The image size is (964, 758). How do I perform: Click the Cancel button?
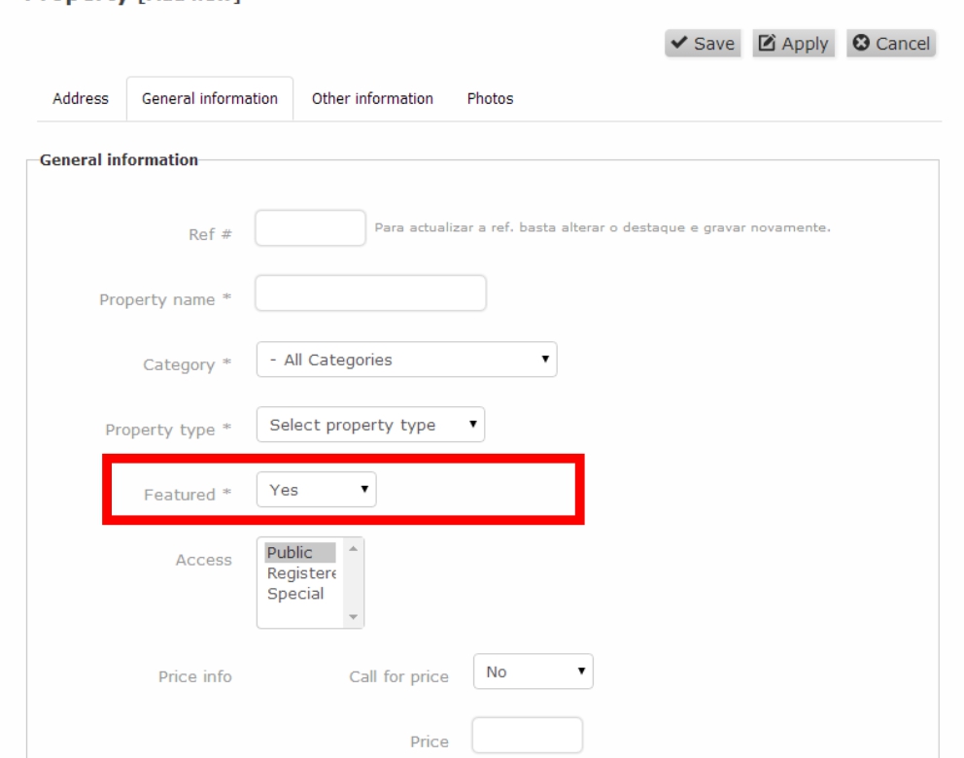(x=891, y=44)
